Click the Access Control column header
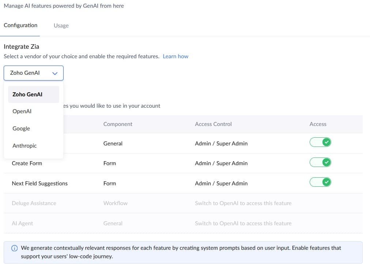This screenshot has height=267, width=370. [213, 124]
